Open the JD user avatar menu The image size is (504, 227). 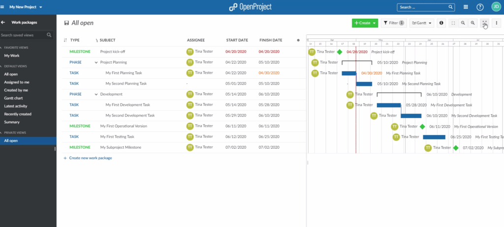(496, 7)
